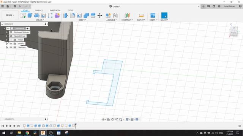Activate the Select tool icon
Image resolution: width=243 pixels, height=136 pixels.
point(164,15)
